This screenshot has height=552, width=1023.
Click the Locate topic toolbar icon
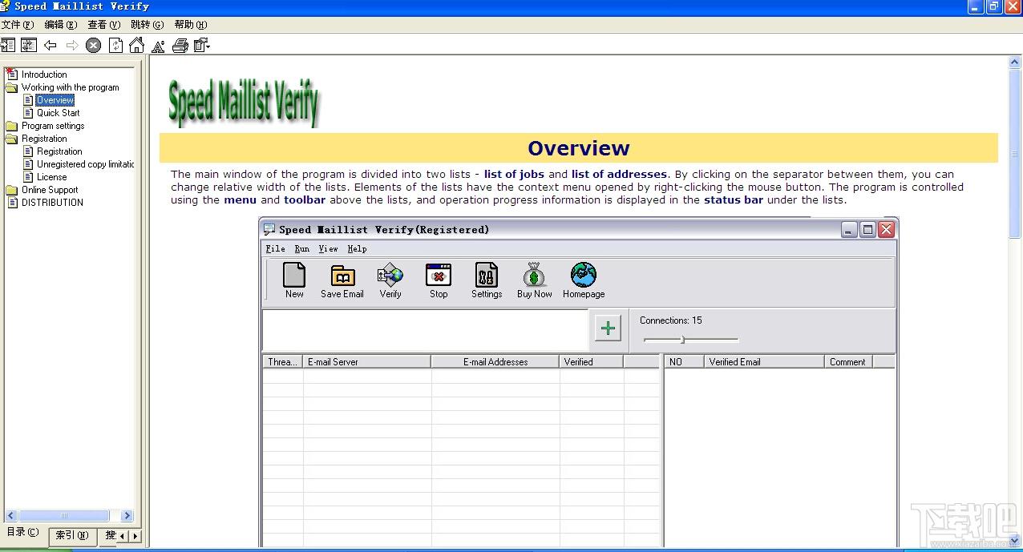coord(29,45)
